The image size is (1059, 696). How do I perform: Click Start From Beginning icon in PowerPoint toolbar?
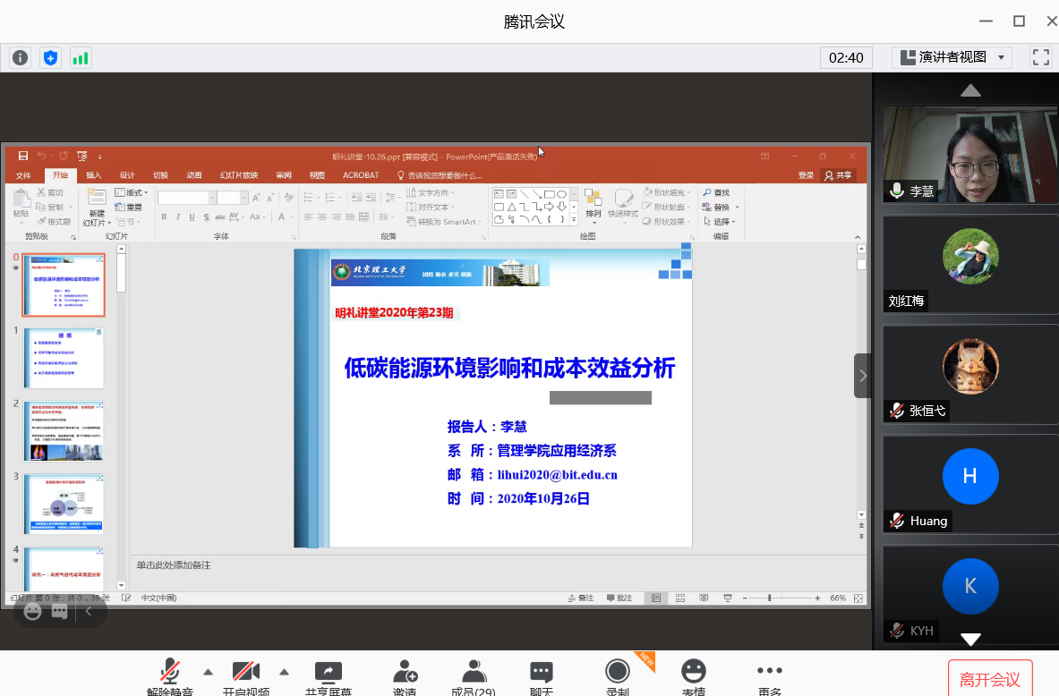[x=82, y=156]
